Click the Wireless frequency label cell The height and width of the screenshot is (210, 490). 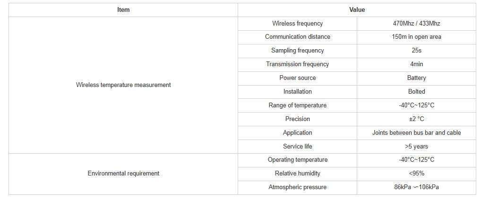click(297, 24)
